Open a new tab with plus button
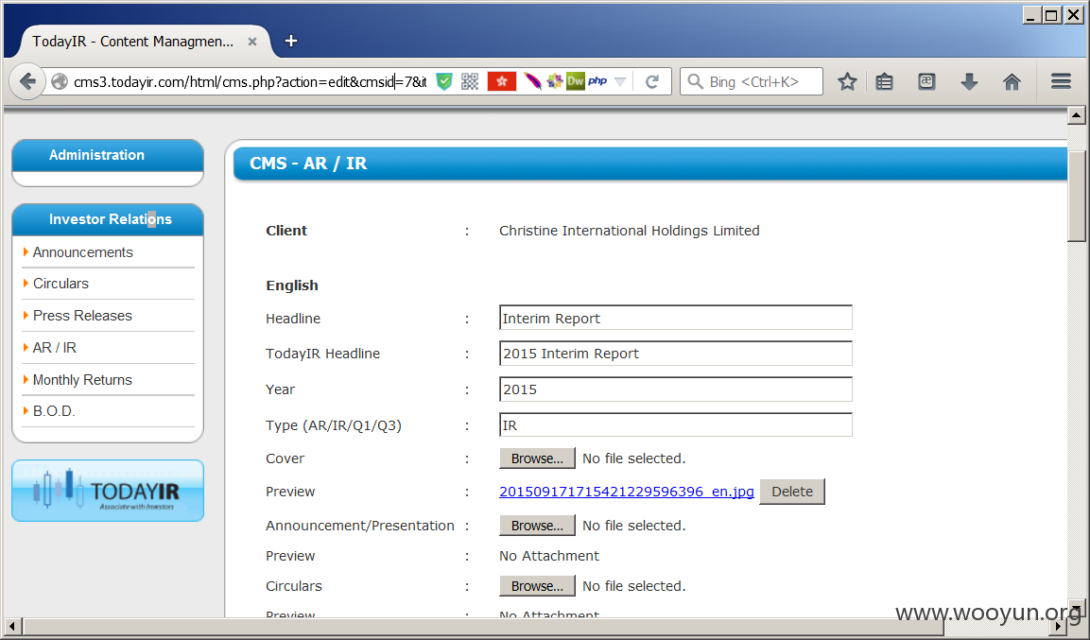The image size is (1090, 640). coord(291,41)
